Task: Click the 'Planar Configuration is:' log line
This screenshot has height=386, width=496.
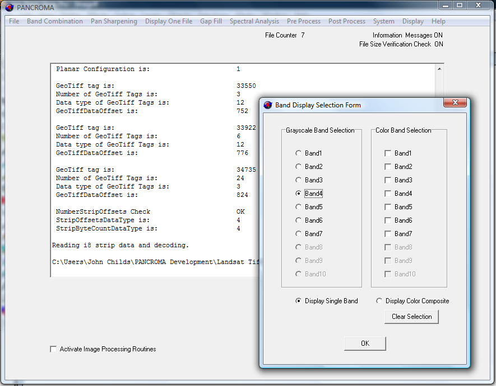Action: coord(103,69)
